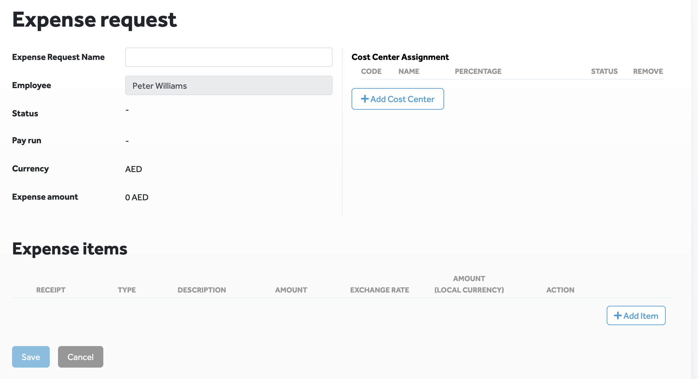
Task: Click the EXCHANGE RATE column header
Action: pyautogui.click(x=379, y=290)
